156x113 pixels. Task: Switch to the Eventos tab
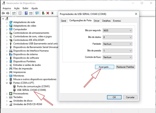pos(117,21)
